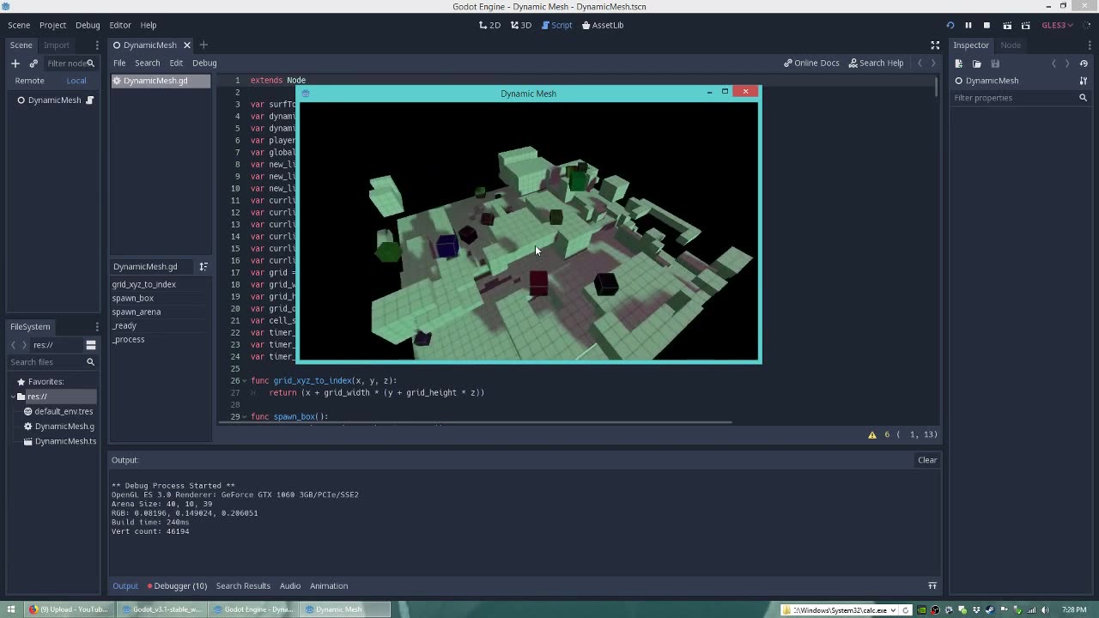Select the Script workspace button
Screen dimensions: 1099x618
point(556,25)
